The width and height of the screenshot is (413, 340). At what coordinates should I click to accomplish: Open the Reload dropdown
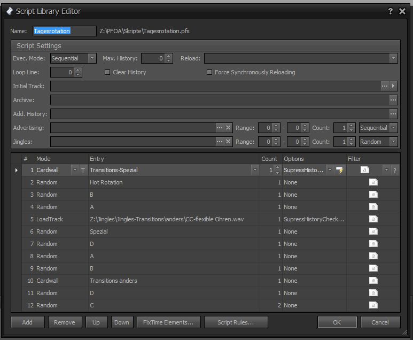pyautogui.click(x=393, y=58)
